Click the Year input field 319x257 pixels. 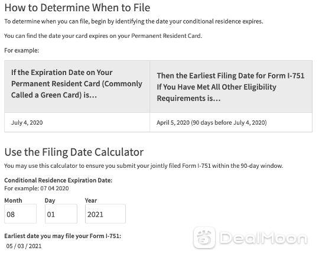[105, 214]
